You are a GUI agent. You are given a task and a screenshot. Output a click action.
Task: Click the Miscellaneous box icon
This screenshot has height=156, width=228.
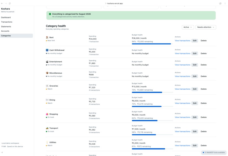click(47, 73)
